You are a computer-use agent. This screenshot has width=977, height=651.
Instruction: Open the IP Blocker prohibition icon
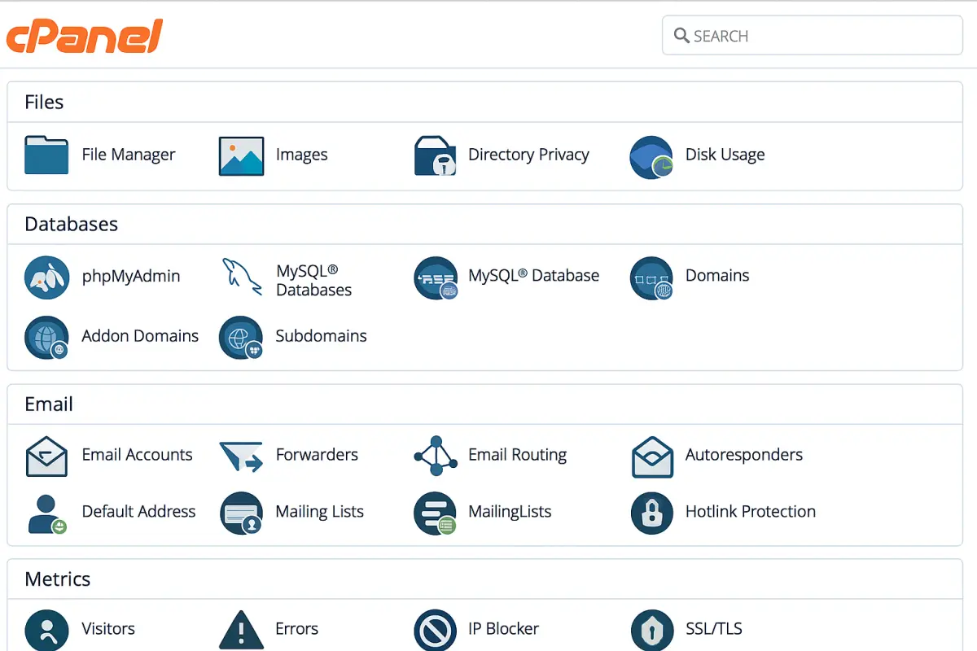click(436, 631)
